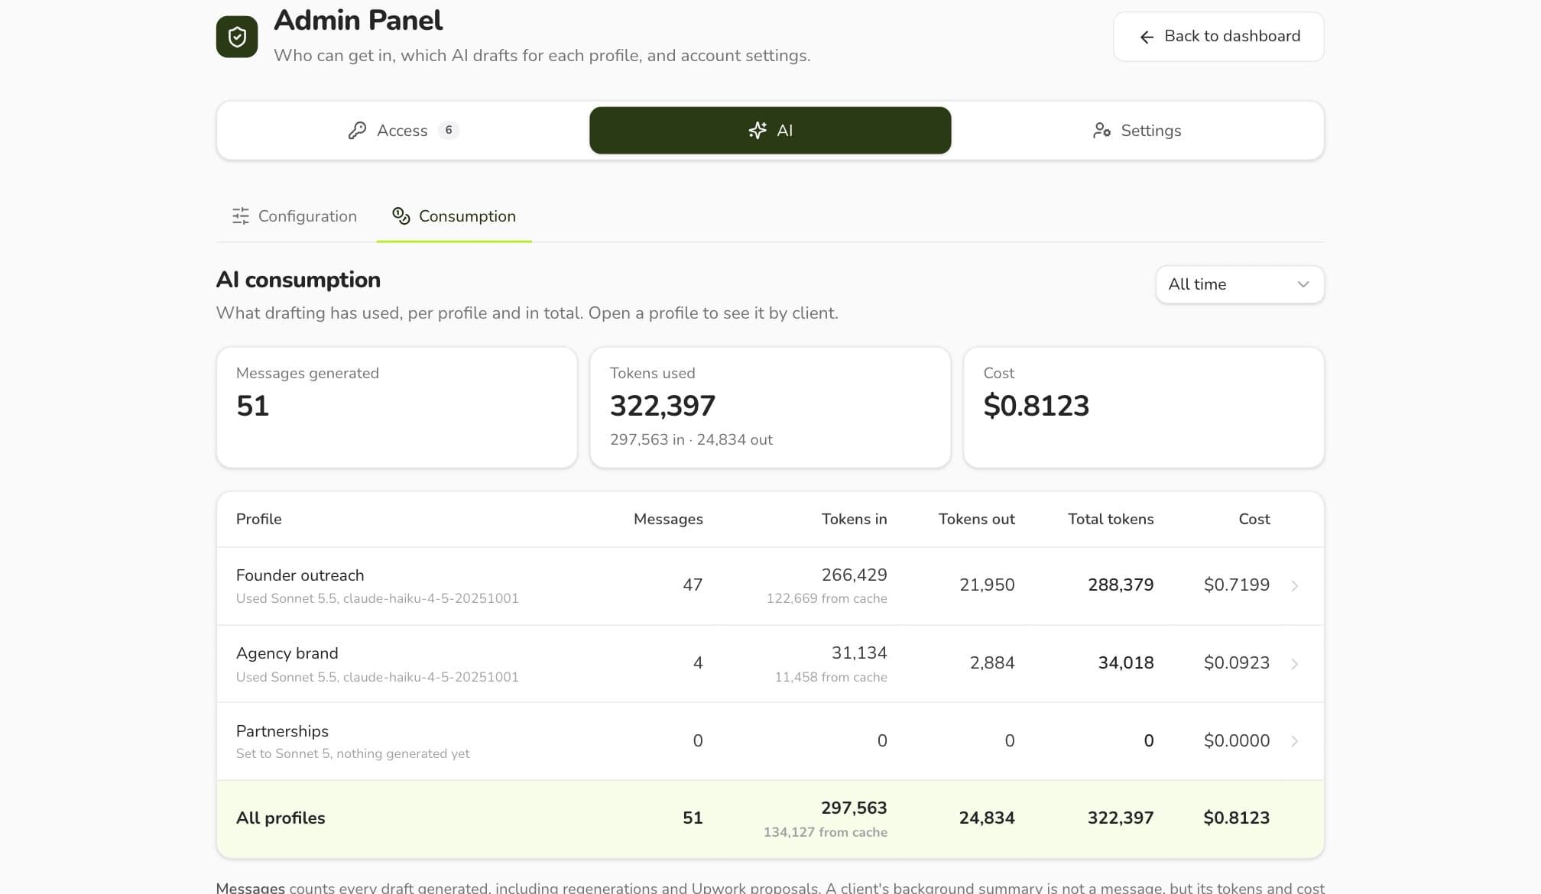The height and width of the screenshot is (894, 1541).
Task: Open the Partnerships profile row
Action: (x=770, y=741)
